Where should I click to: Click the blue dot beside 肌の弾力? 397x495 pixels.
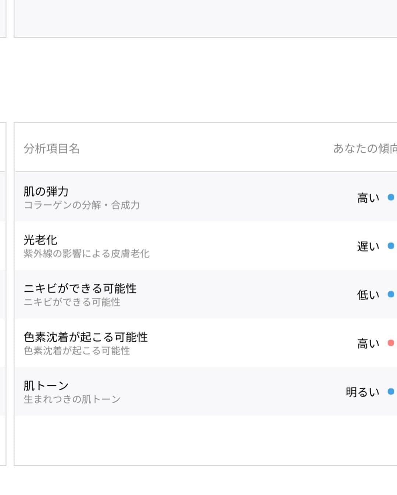(391, 197)
